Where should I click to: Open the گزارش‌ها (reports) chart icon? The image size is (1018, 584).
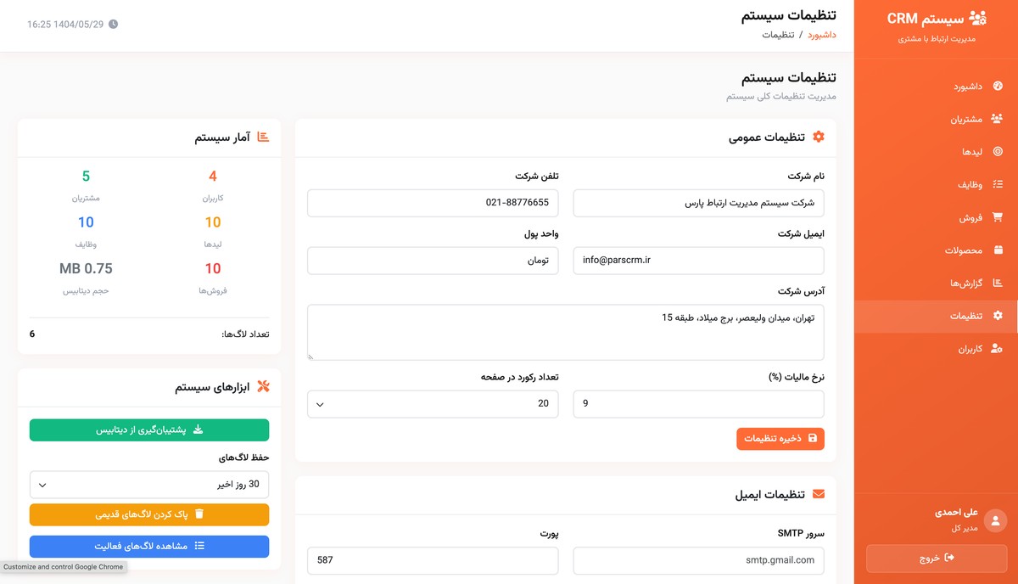pyautogui.click(x=998, y=284)
